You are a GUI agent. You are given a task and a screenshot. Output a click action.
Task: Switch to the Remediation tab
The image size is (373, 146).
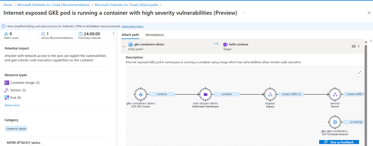point(155,35)
